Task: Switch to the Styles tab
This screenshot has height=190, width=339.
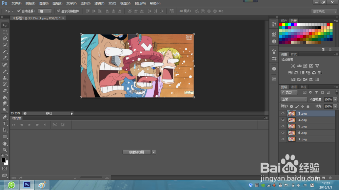Action: tap(294, 54)
